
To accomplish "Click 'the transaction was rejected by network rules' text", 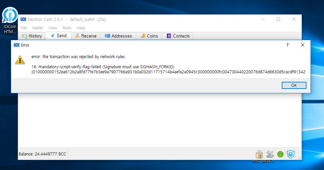I will (84, 57).
